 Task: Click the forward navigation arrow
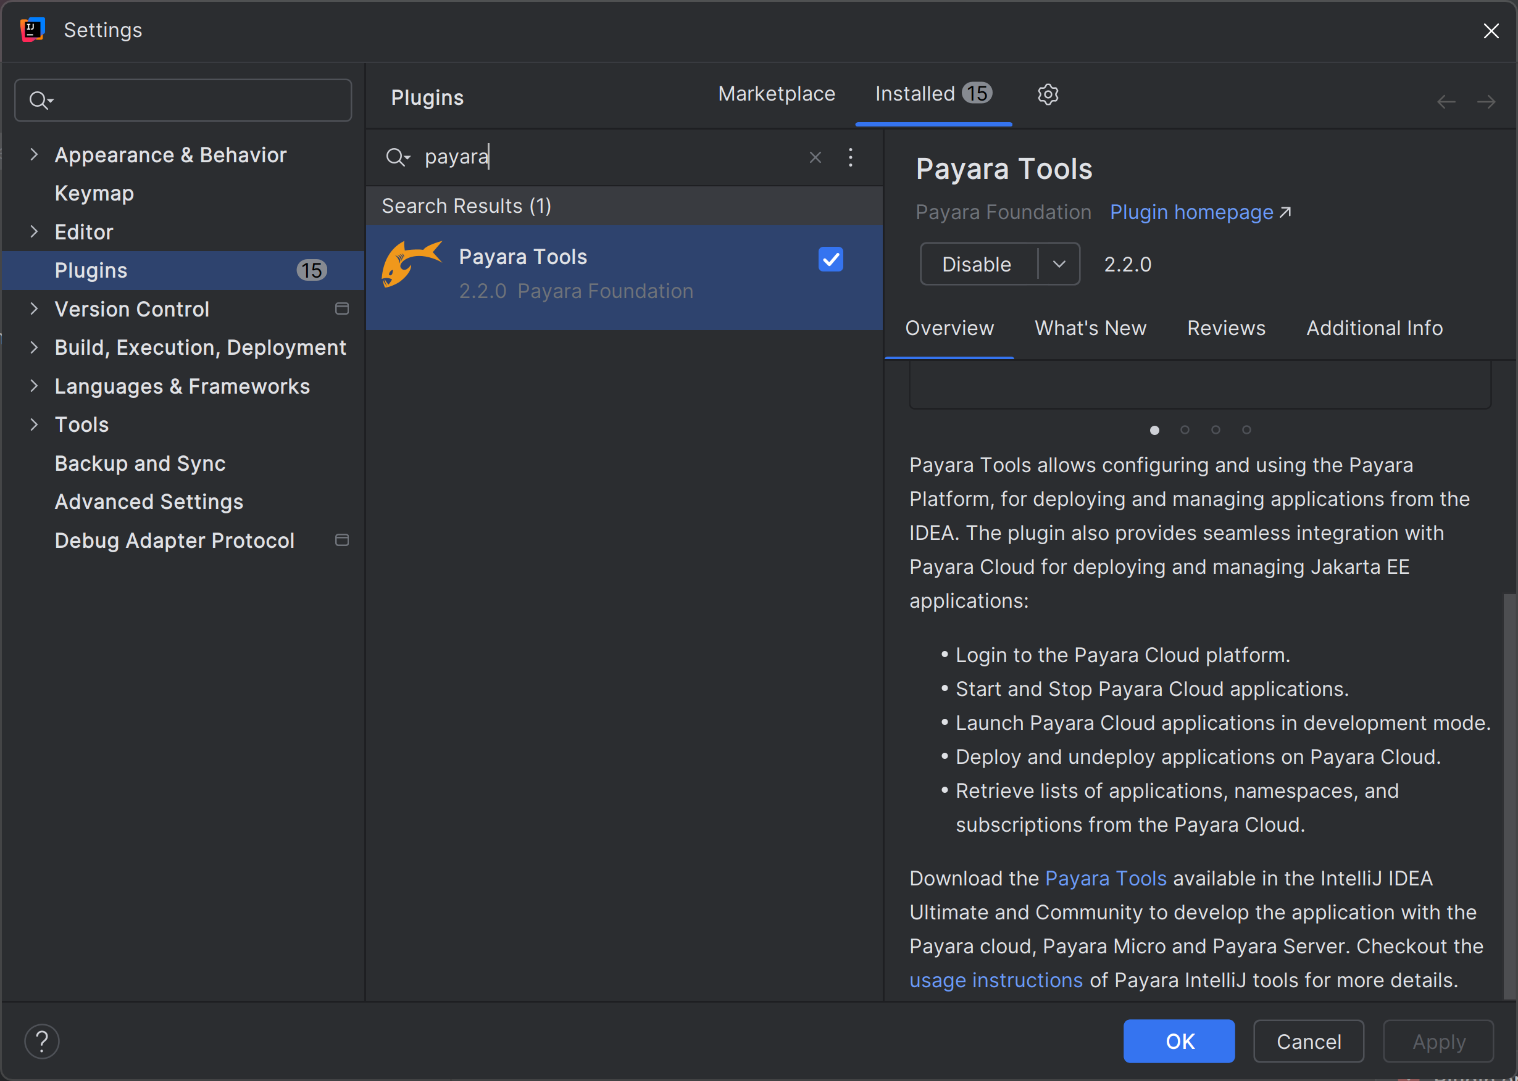1487,101
